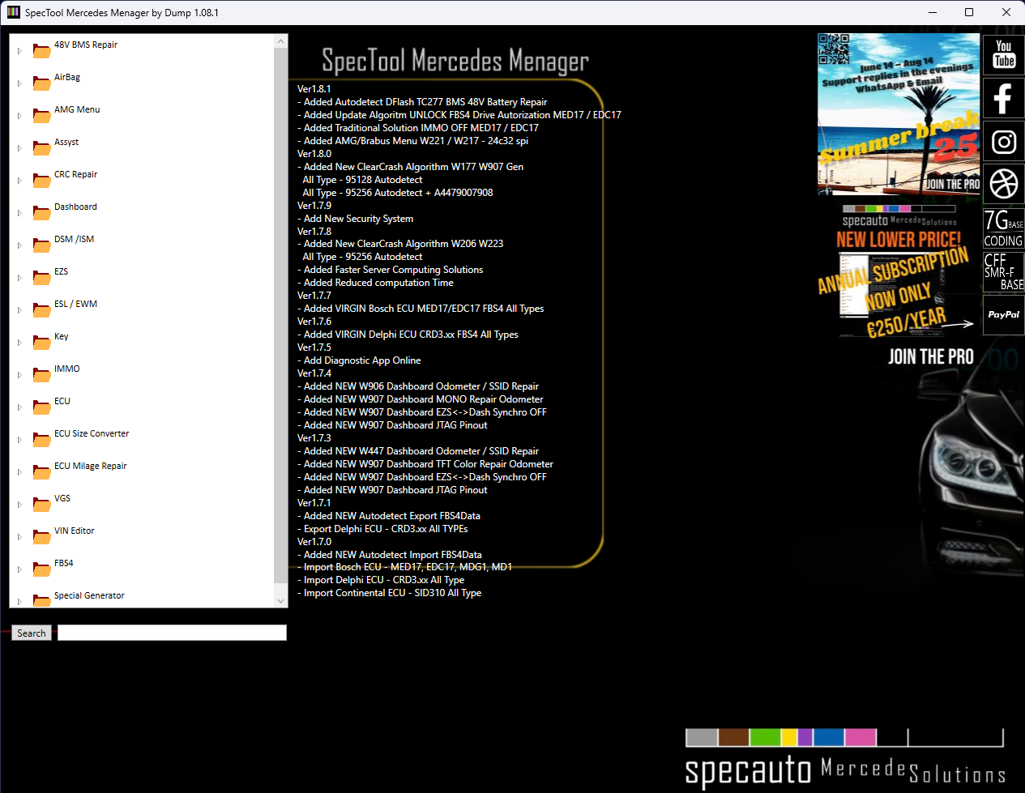The image size is (1025, 793).
Task: Expand the FBS4 tree node
Action: tap(19, 569)
